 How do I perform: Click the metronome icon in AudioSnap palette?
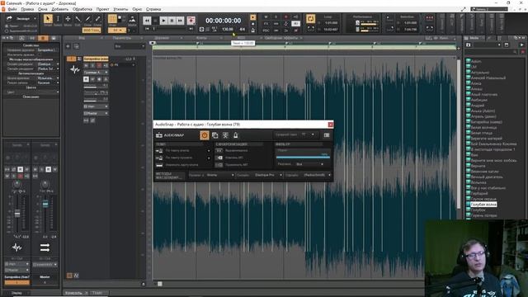pos(236,135)
